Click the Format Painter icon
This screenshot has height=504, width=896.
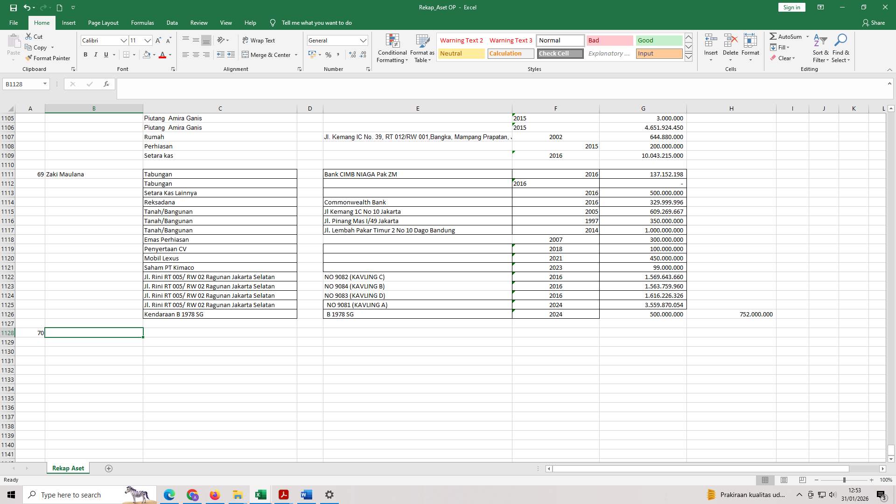coord(29,58)
